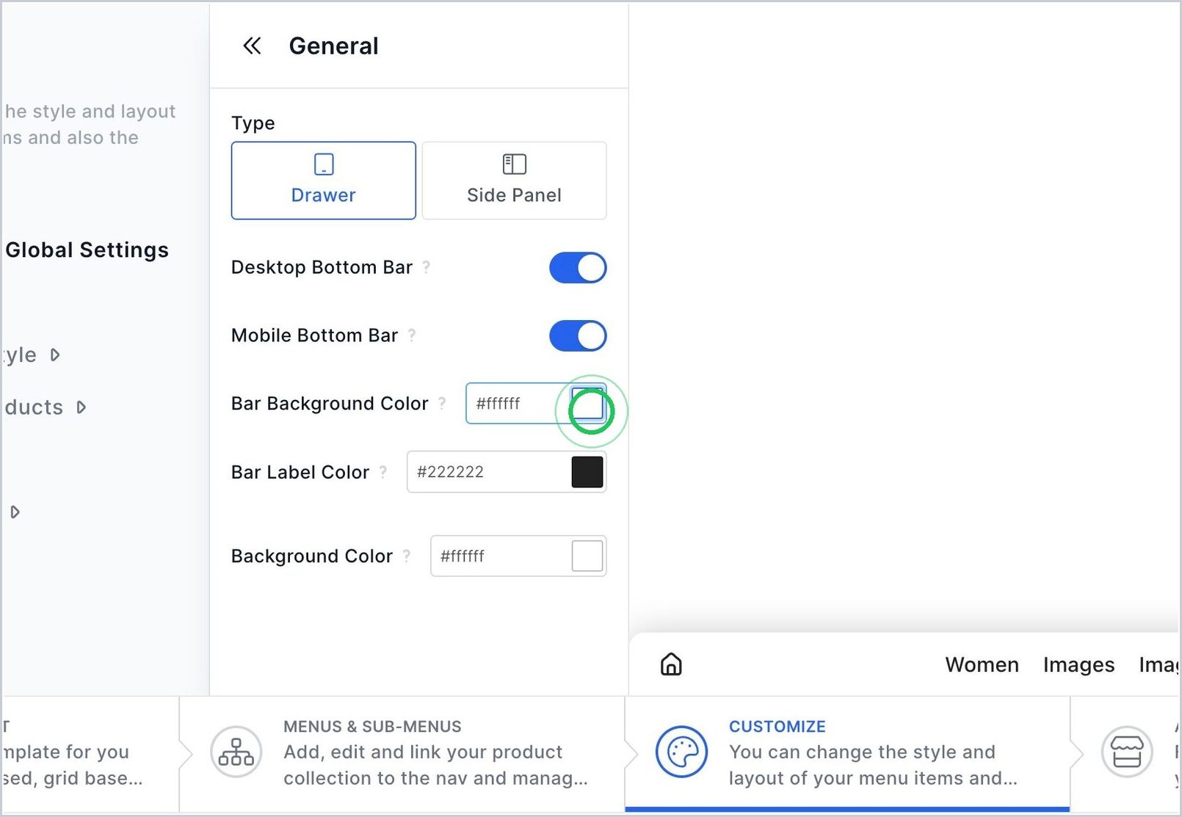
Task: Click the home icon in preview bar
Action: coord(671,664)
